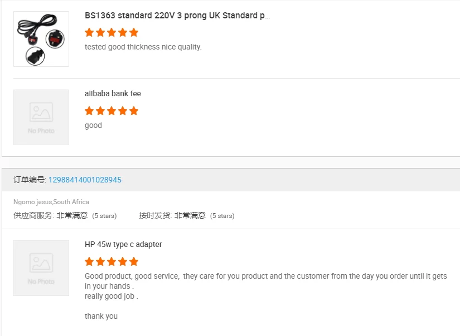Click the third star of BS1363 review rating

pos(112,32)
